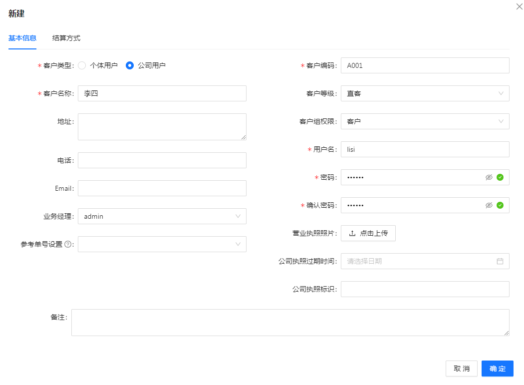This screenshot has width=524, height=385.
Task: Click the 点击上传 upload button
Action: pos(368,233)
